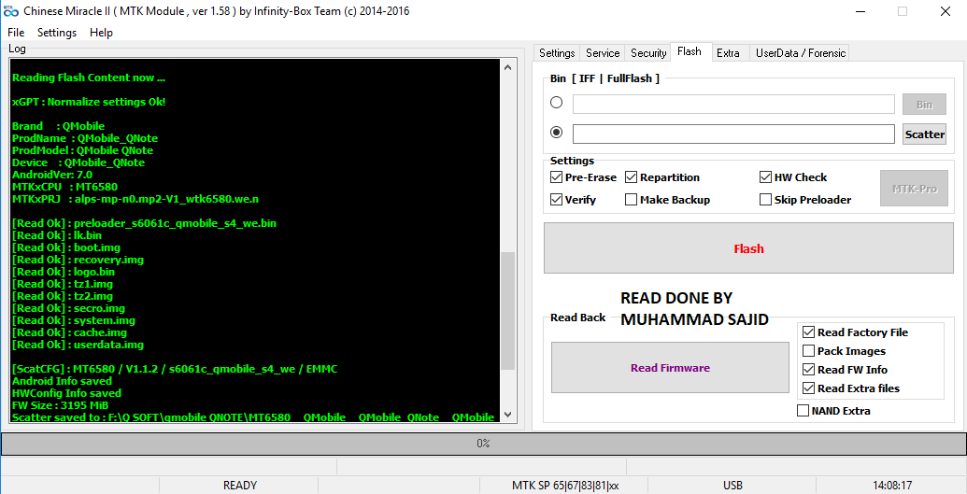967x494 pixels.
Task: Switch to the Settings tab
Action: pos(557,53)
